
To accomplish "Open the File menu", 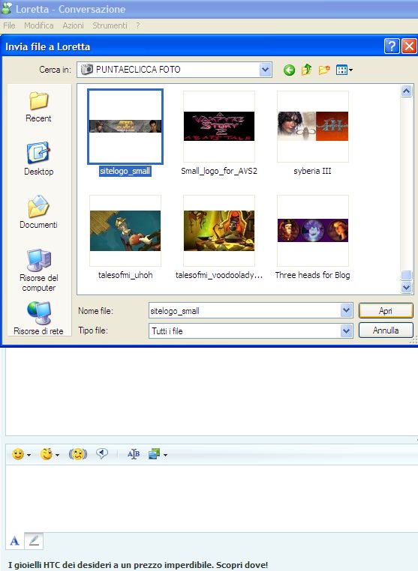I will [x=9, y=25].
